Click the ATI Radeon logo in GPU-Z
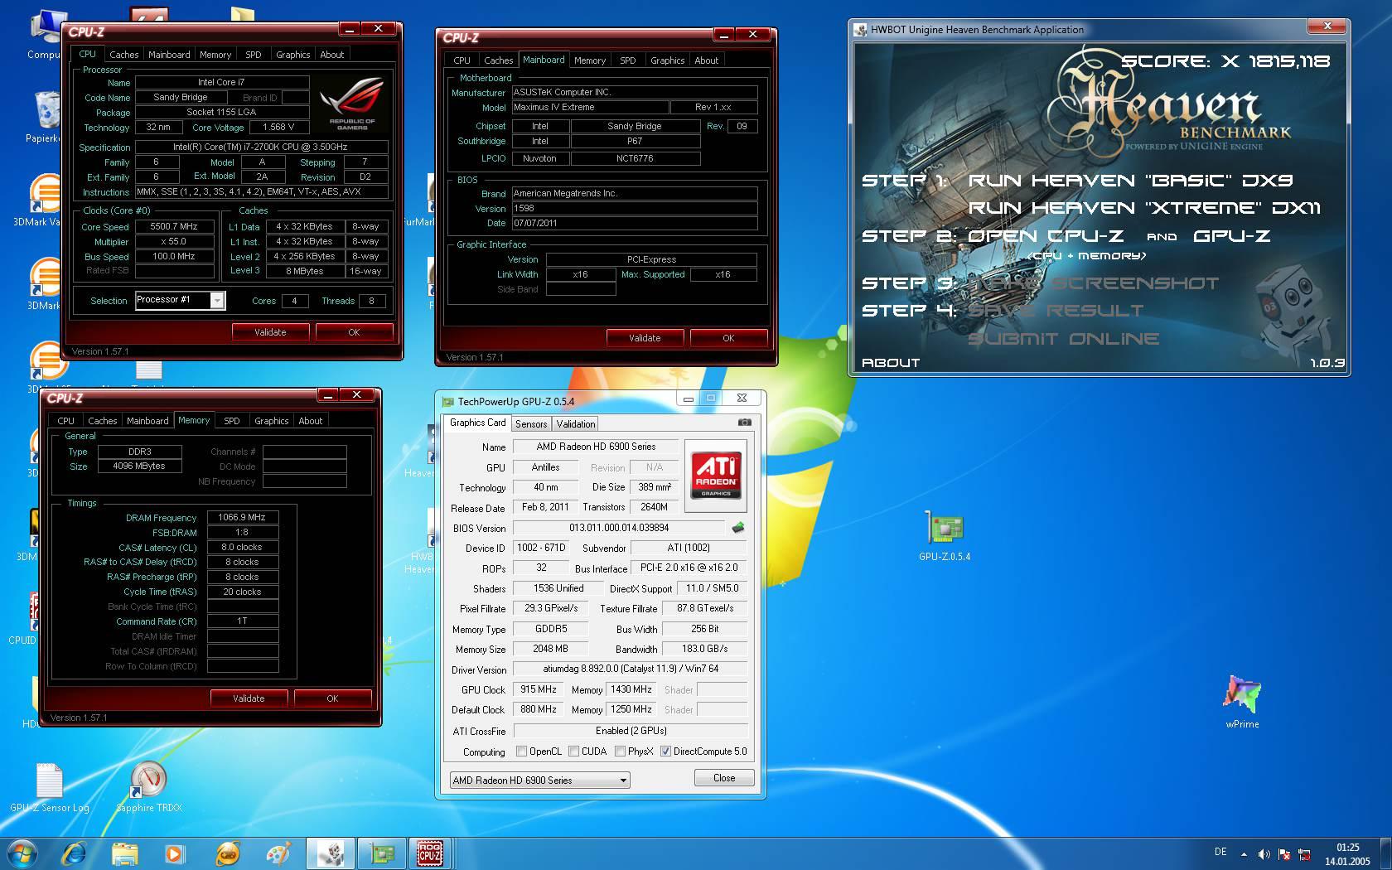Screen dimensions: 1392x870 [x=716, y=475]
